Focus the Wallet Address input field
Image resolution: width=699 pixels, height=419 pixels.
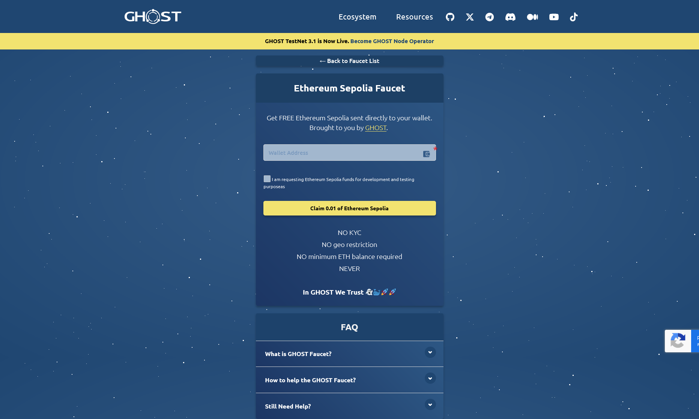point(349,153)
